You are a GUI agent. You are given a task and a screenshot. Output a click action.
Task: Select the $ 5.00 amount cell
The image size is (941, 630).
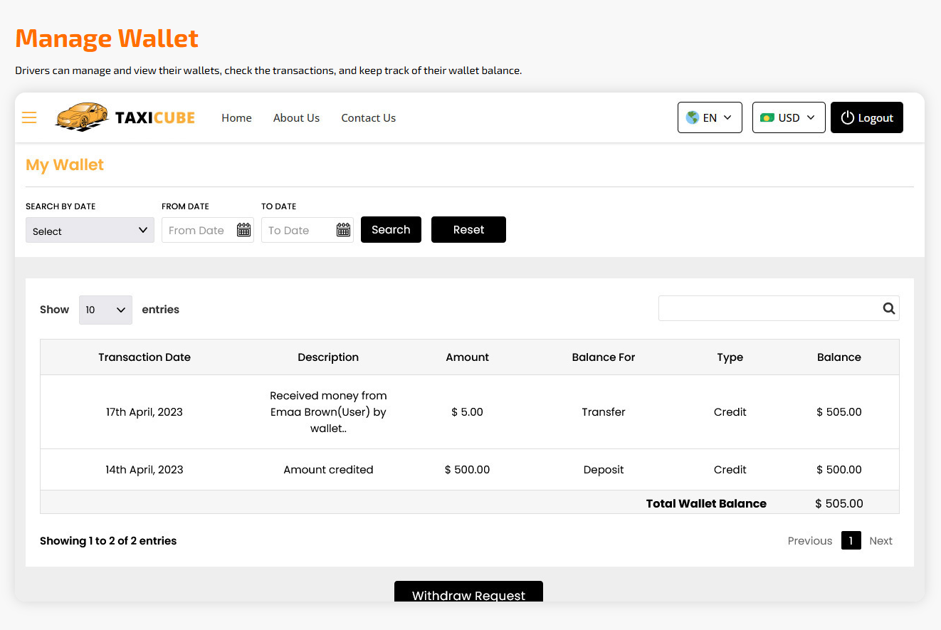pyautogui.click(x=467, y=412)
